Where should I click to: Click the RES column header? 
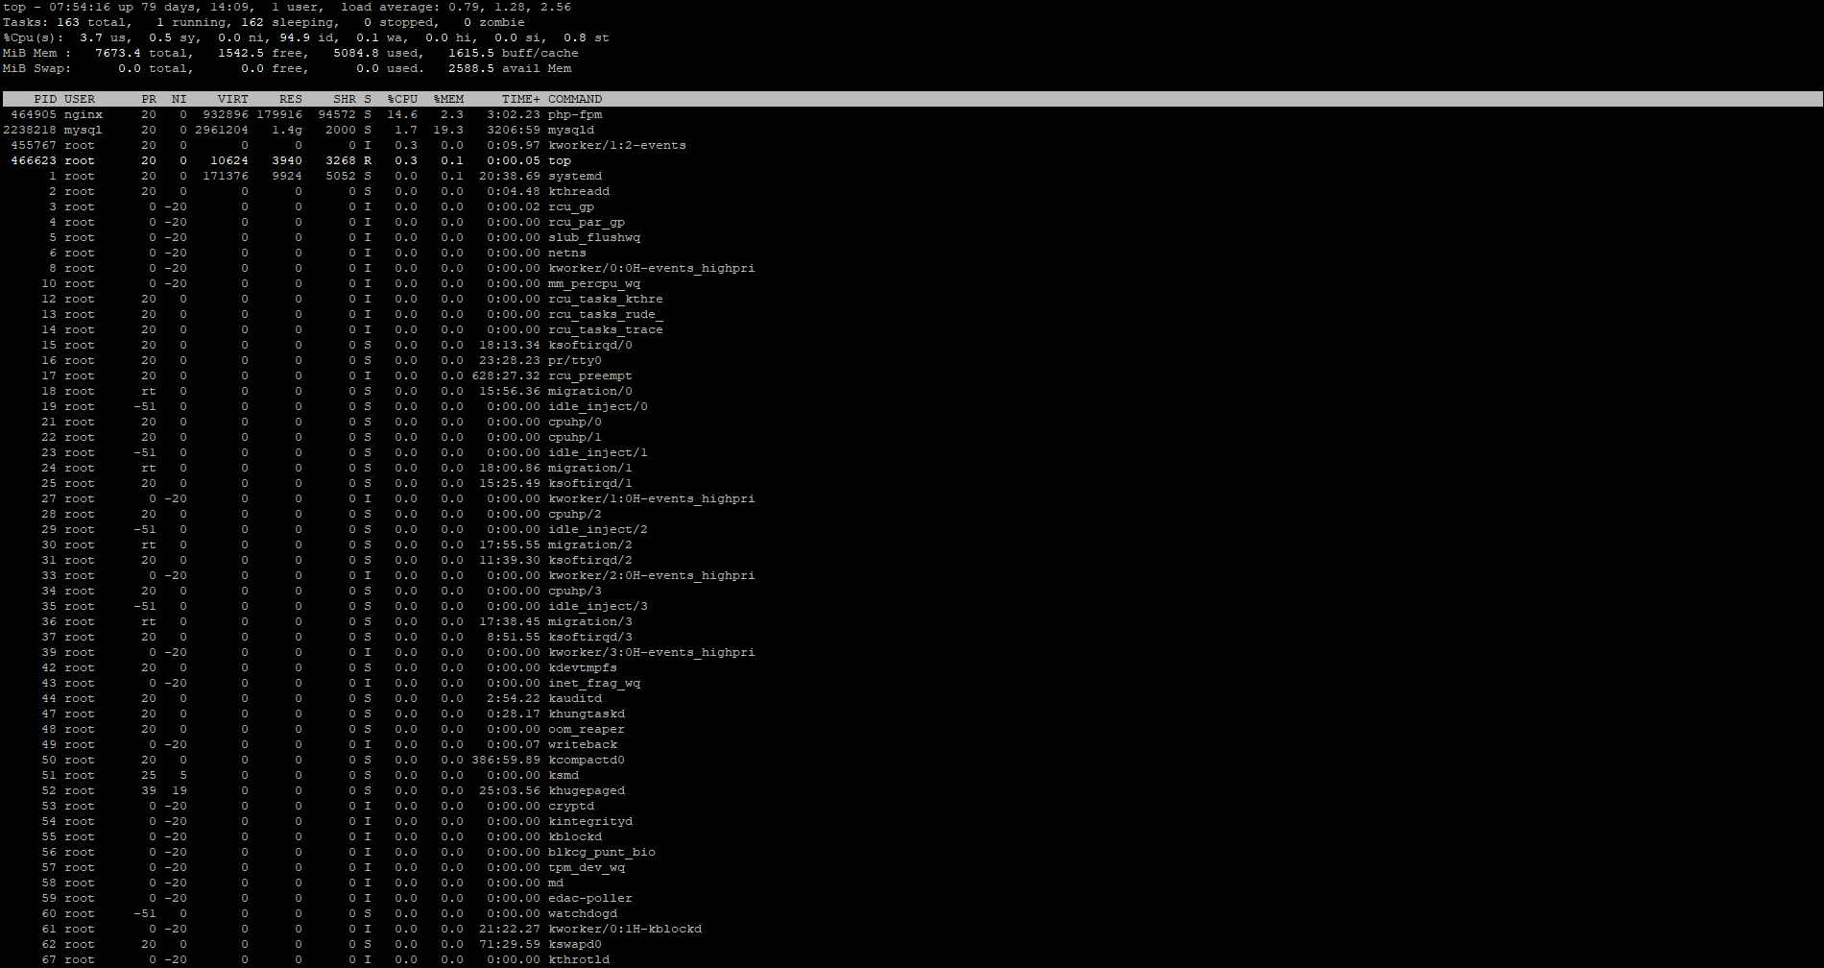click(291, 99)
